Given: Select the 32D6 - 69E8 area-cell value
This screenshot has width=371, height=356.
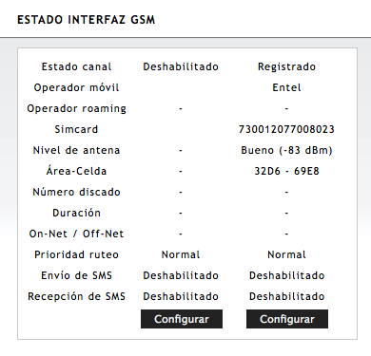Looking at the screenshot, I should (x=286, y=171).
